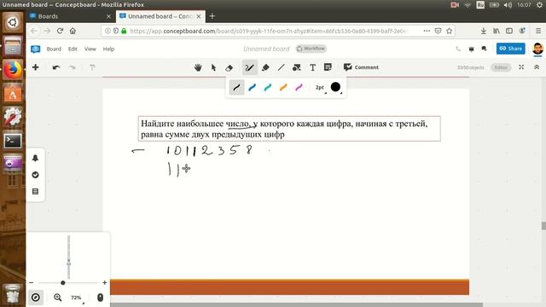Open Terminal from the Ubuntu dock
This screenshot has height=307, width=546.
13,141
